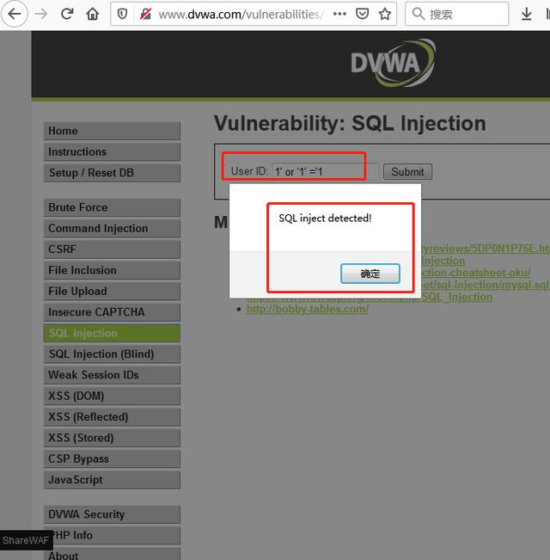550x560 pixels.
Task: Open the page actions three-dot menu
Action: (339, 14)
